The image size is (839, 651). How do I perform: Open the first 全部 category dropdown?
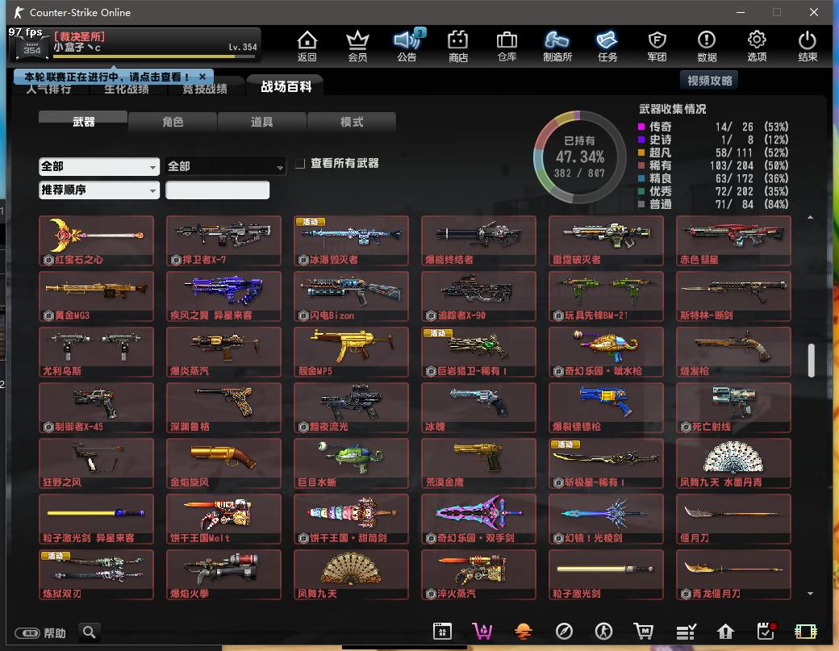point(99,166)
